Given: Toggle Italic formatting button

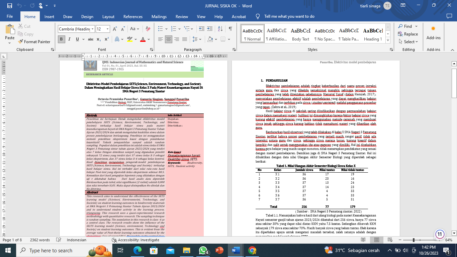Looking at the screenshot, I should click(70, 39).
